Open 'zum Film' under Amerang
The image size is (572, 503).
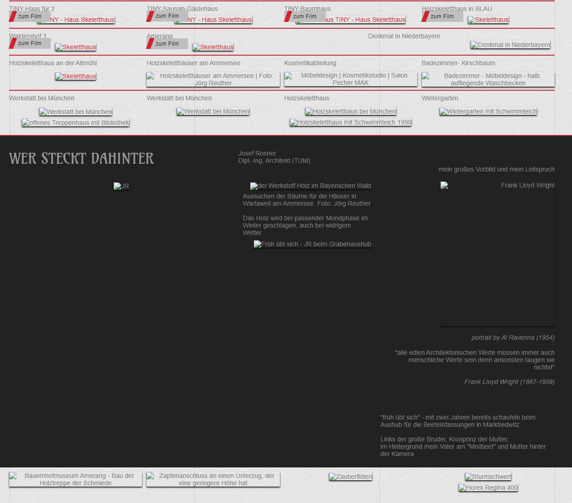tap(167, 44)
